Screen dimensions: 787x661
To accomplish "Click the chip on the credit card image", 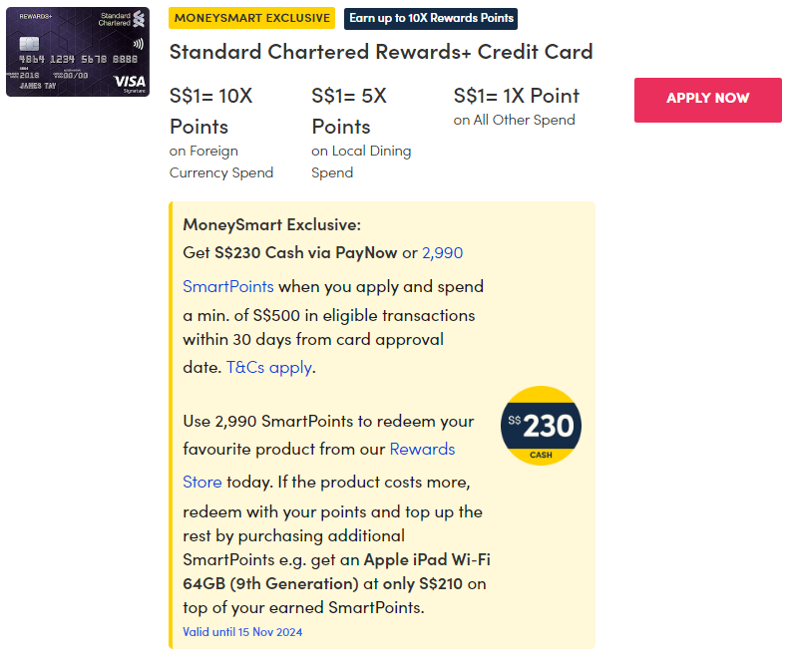I will [31, 45].
